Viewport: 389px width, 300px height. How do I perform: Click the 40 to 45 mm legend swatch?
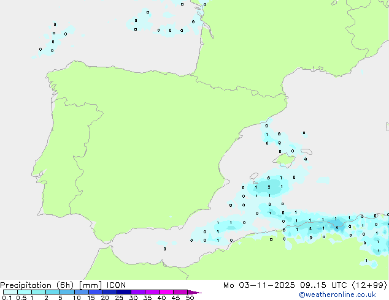point(166,292)
